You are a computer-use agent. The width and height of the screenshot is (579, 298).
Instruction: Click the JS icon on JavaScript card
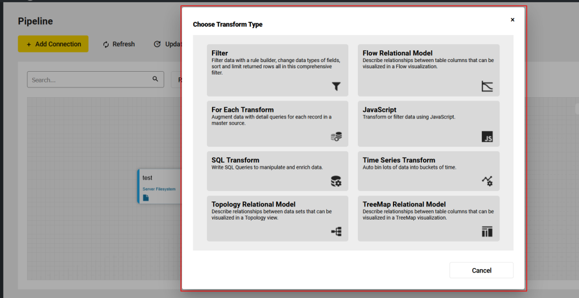(487, 137)
